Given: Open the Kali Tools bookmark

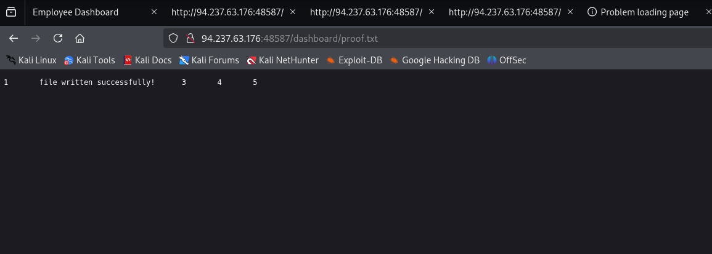Looking at the screenshot, I should pos(89,60).
